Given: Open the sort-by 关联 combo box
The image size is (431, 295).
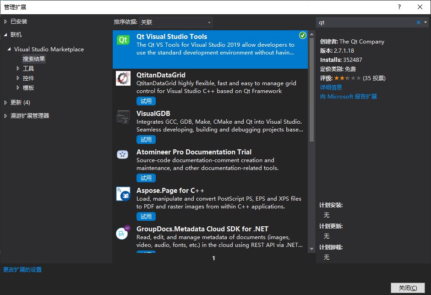Looking at the screenshot, I should pyautogui.click(x=175, y=22).
